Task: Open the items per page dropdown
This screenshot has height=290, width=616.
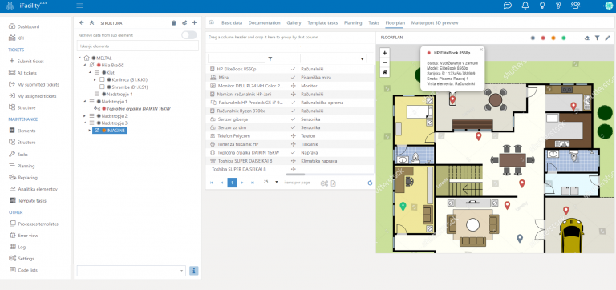Action: [277, 182]
